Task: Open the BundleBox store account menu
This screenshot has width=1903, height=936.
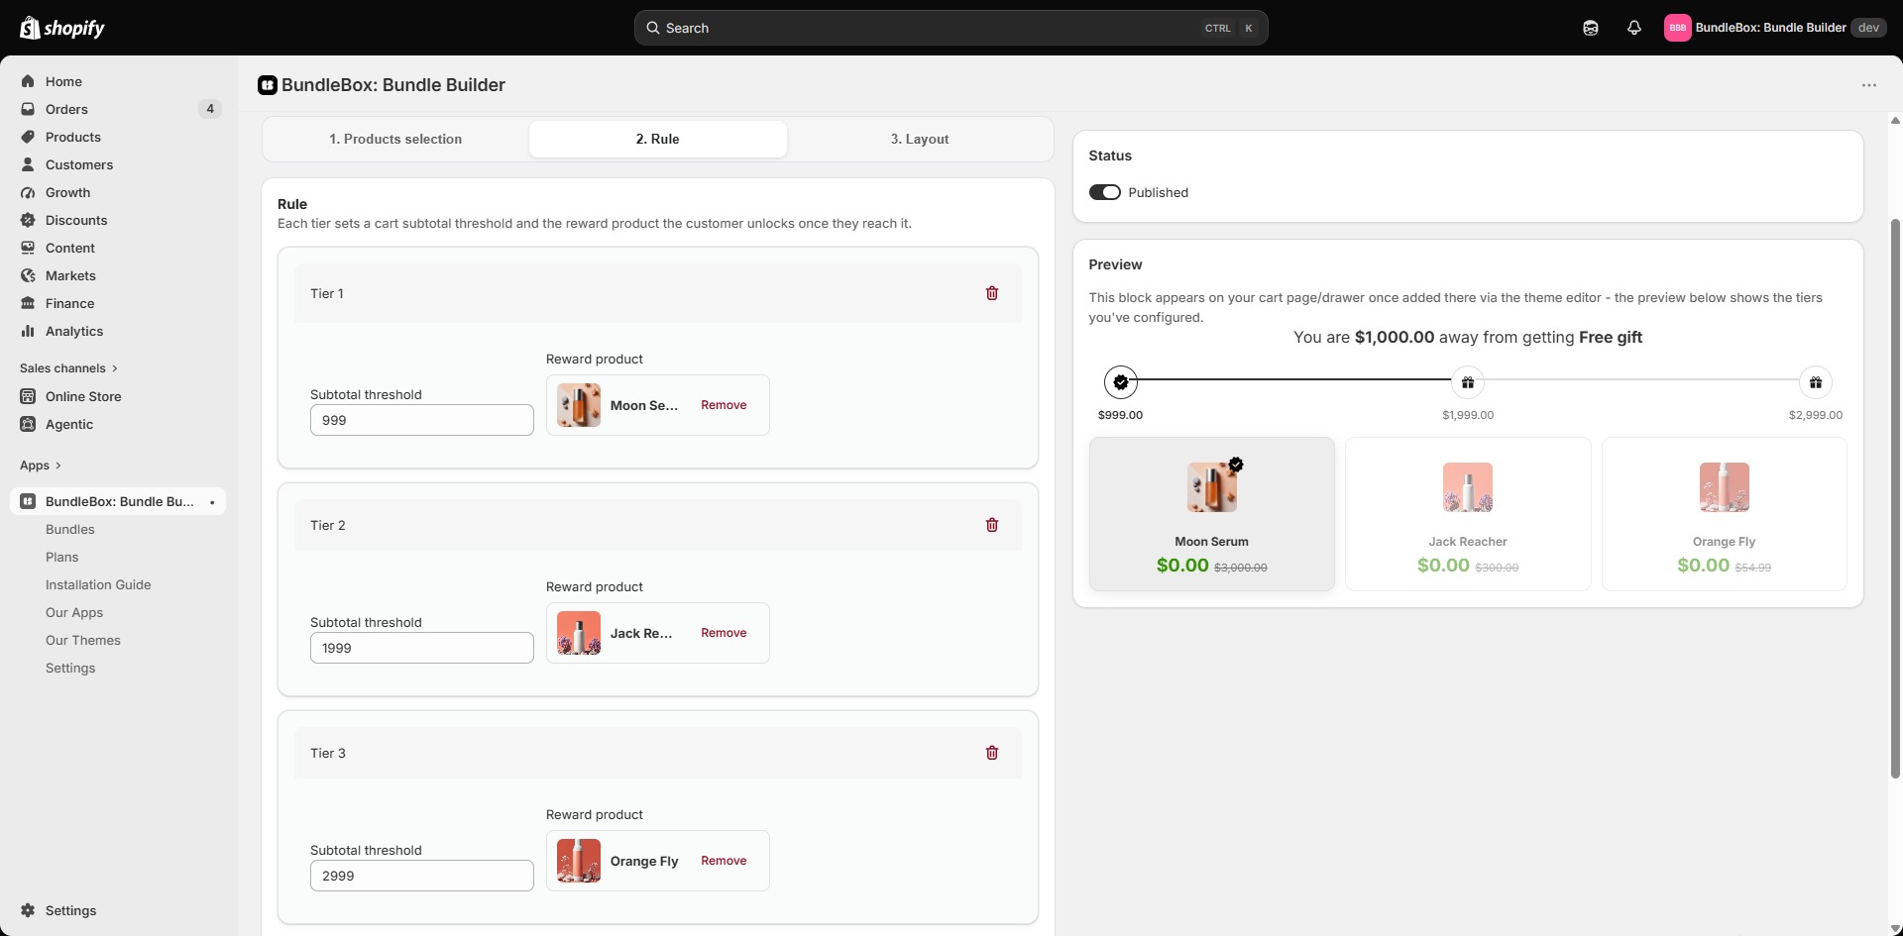Action: point(1774,28)
